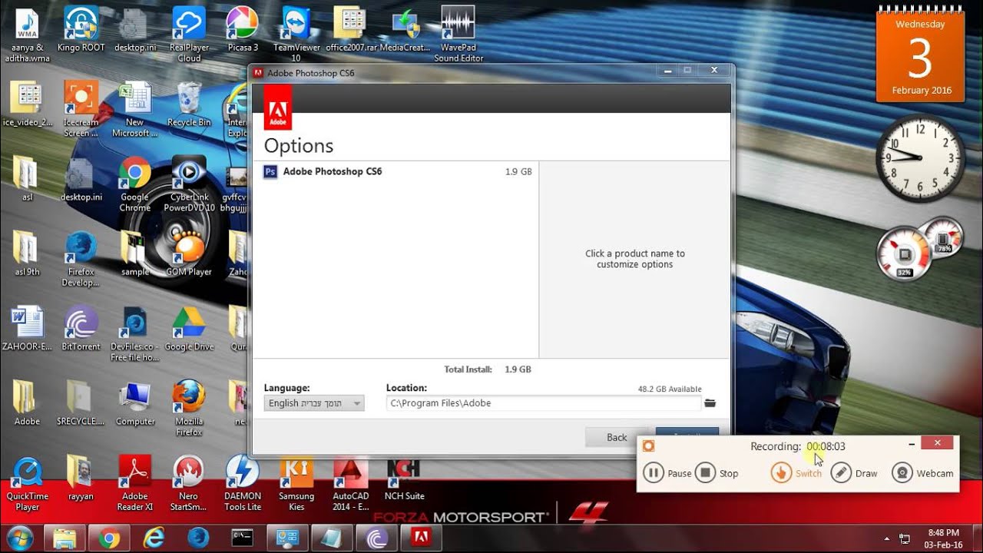This screenshot has width=983, height=553.
Task: Open BitTorrent desktop shortcut
Action: point(81,329)
